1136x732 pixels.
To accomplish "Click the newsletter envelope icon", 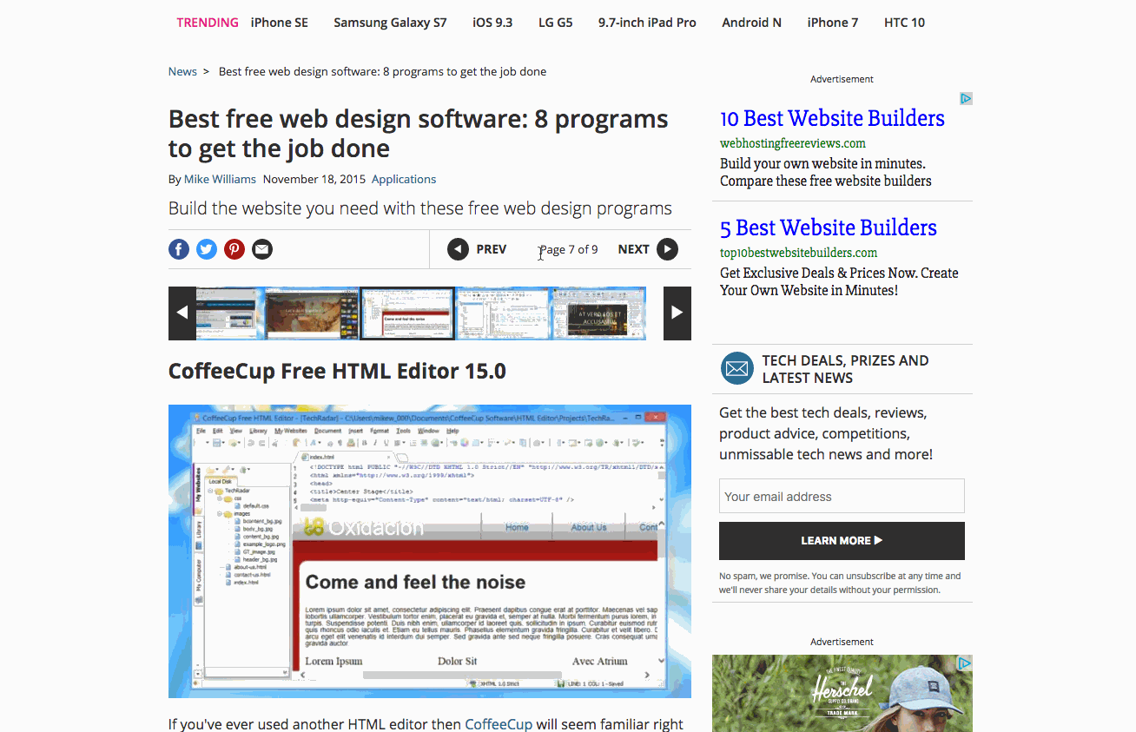I will pyautogui.click(x=737, y=369).
